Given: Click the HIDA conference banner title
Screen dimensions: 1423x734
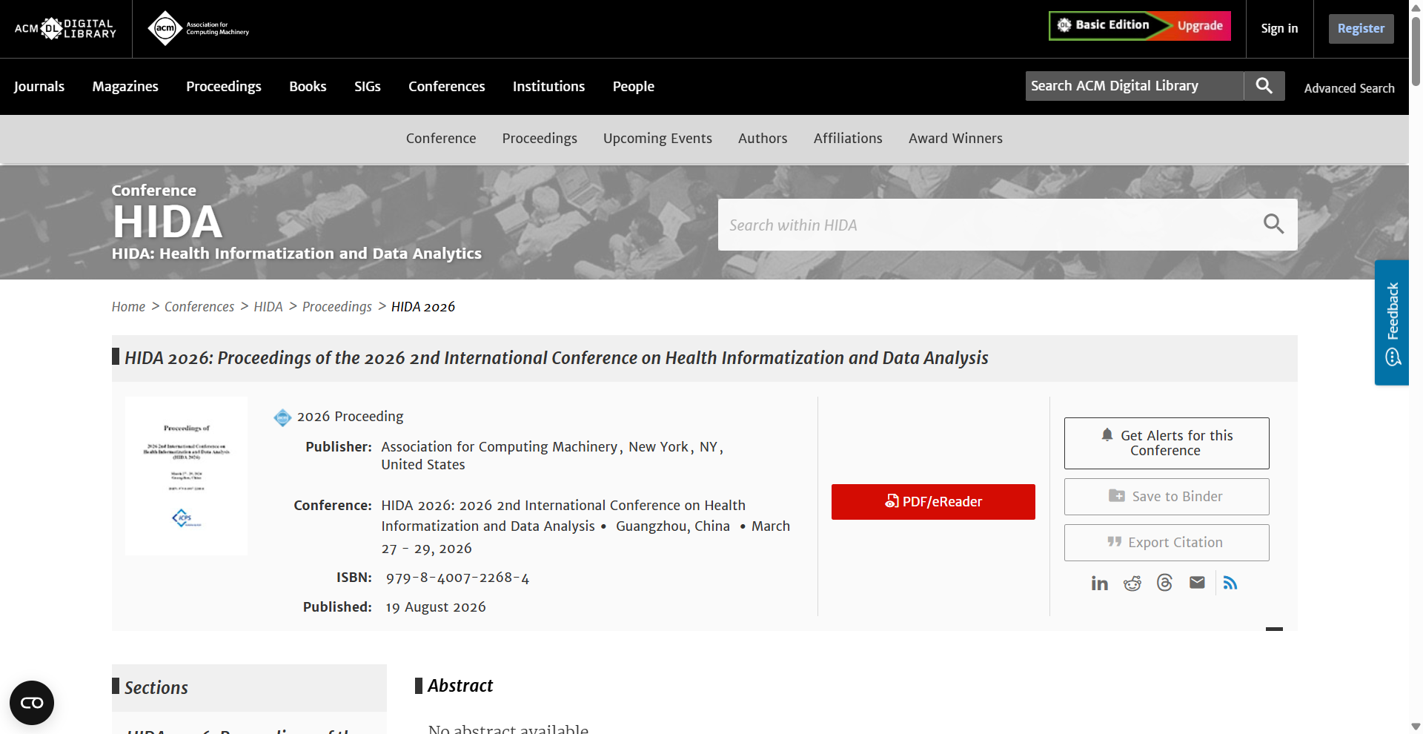Looking at the screenshot, I should point(167,222).
